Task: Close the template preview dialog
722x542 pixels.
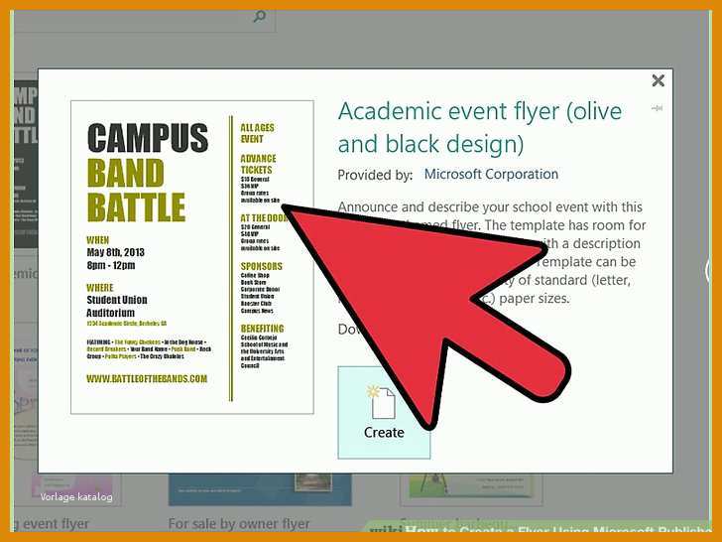Action: [658, 80]
